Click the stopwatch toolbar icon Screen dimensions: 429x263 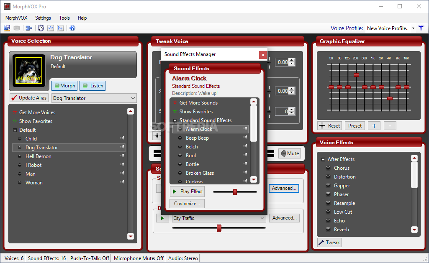[x=41, y=28]
